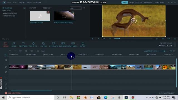Viewport: 178px width, 100px height.
Task: Open the audio mixer icon
Action: [145, 51]
